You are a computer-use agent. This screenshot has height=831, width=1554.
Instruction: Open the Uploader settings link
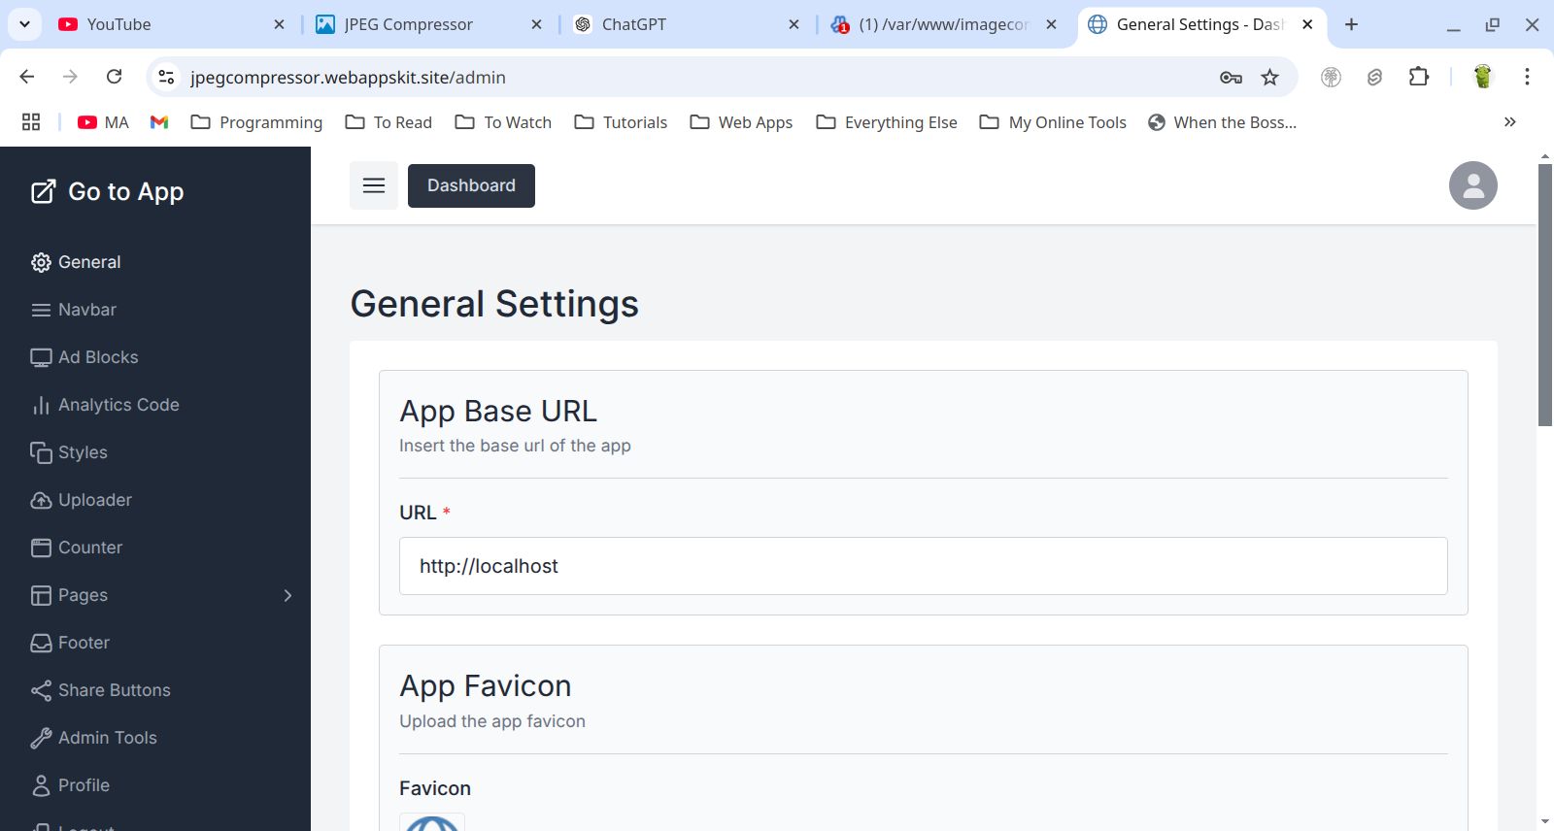click(x=94, y=500)
